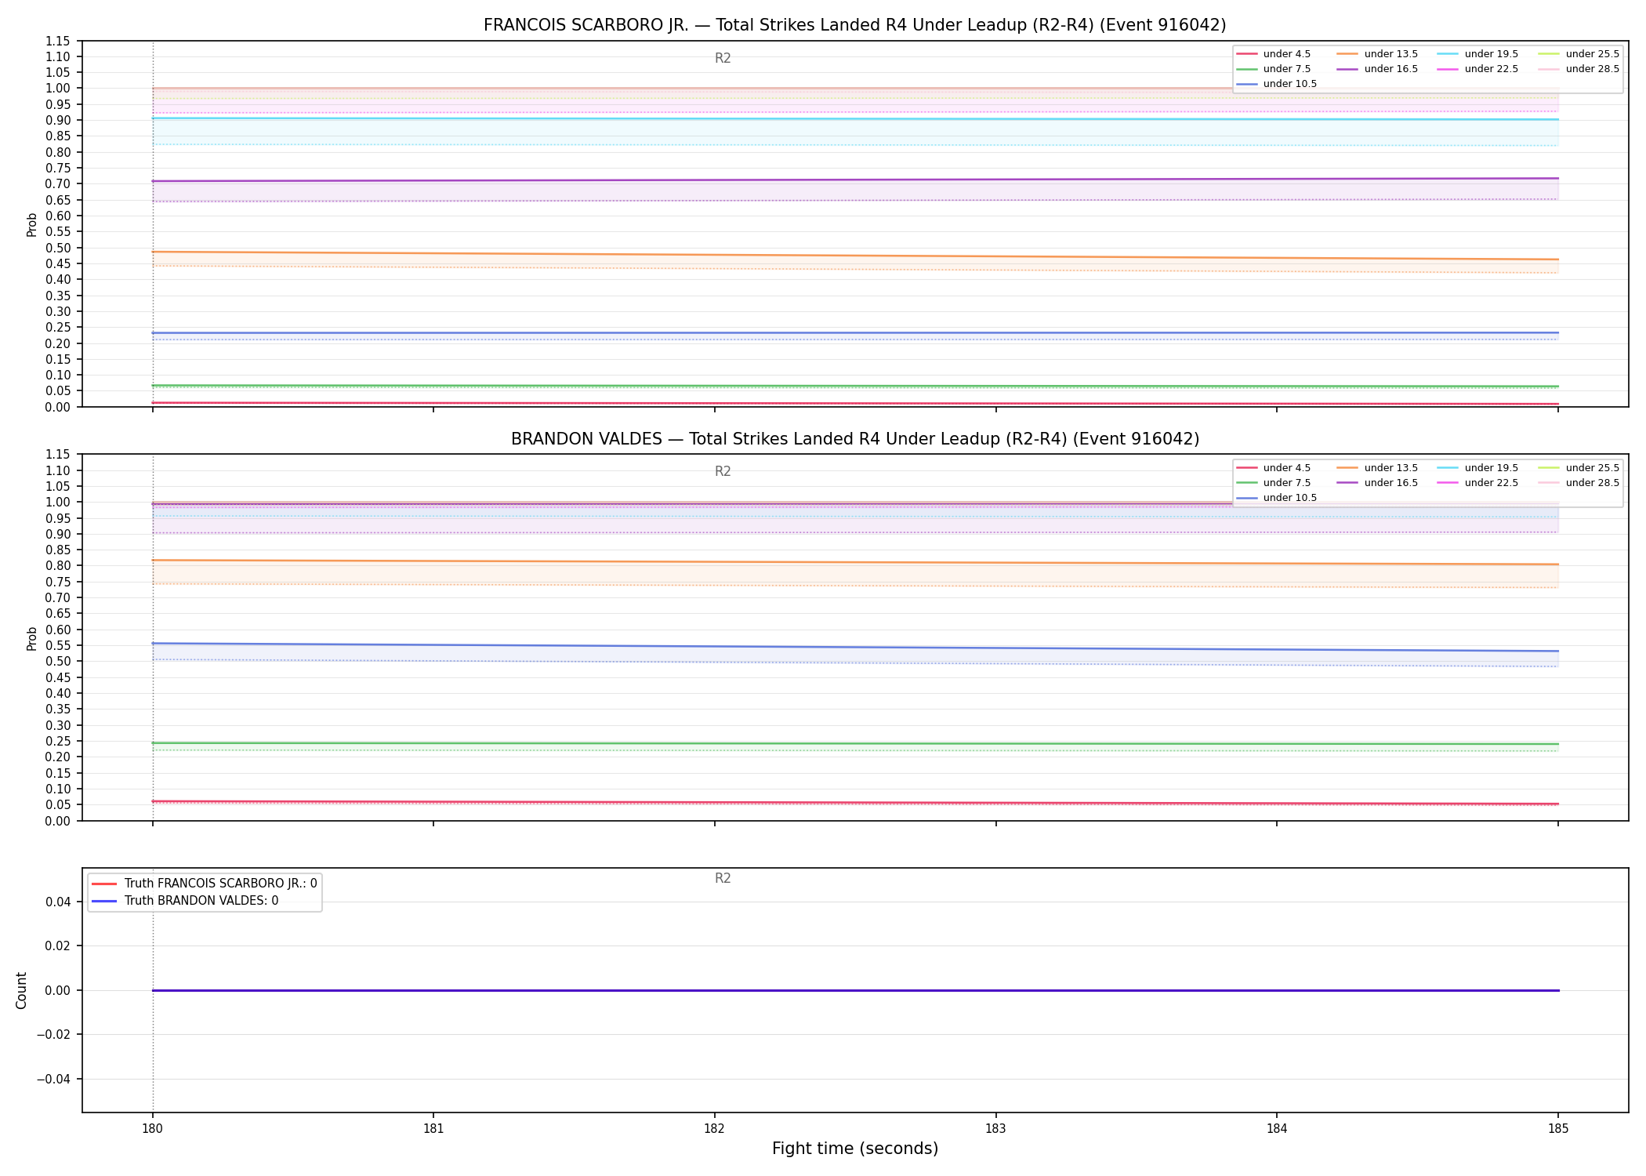Select 'under 10.5' in Valdes chart legend

point(1277,498)
